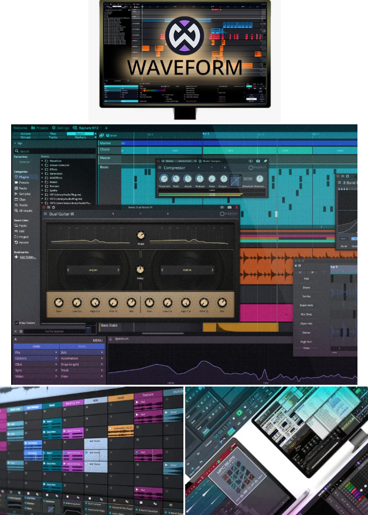Click the Redo button
Image resolution: width=368 pixels, height=515 pixels.
[x=82, y=346]
